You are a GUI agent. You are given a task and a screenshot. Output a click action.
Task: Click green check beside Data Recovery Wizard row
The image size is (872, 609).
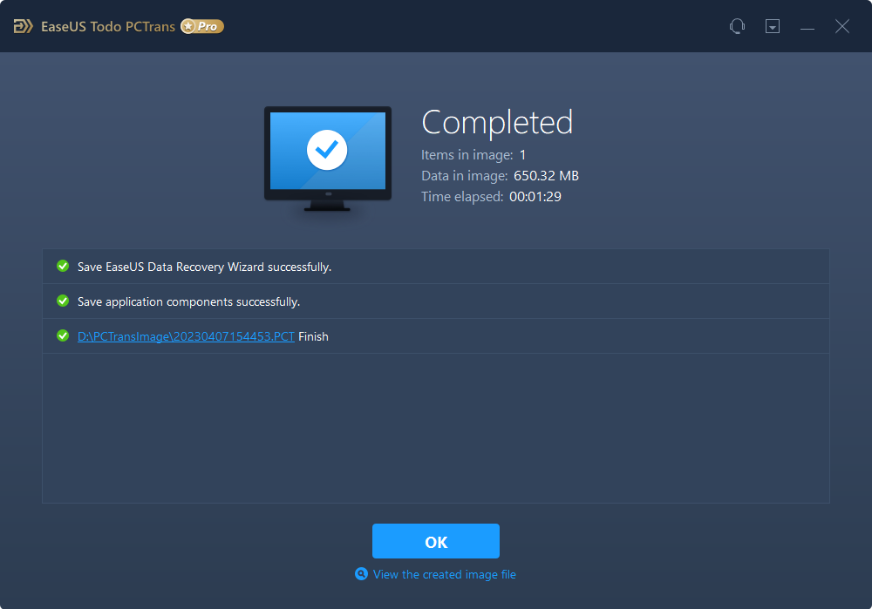click(63, 266)
